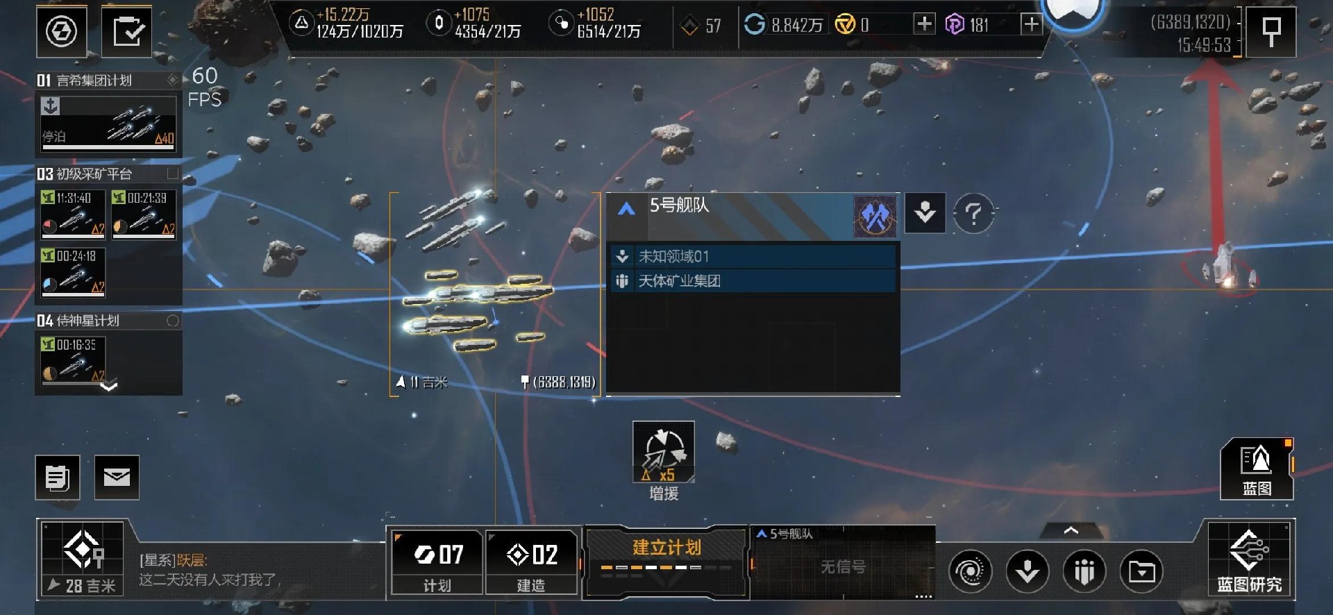Expand the plan list down chevron
The image size is (1333, 615).
[x=109, y=387]
